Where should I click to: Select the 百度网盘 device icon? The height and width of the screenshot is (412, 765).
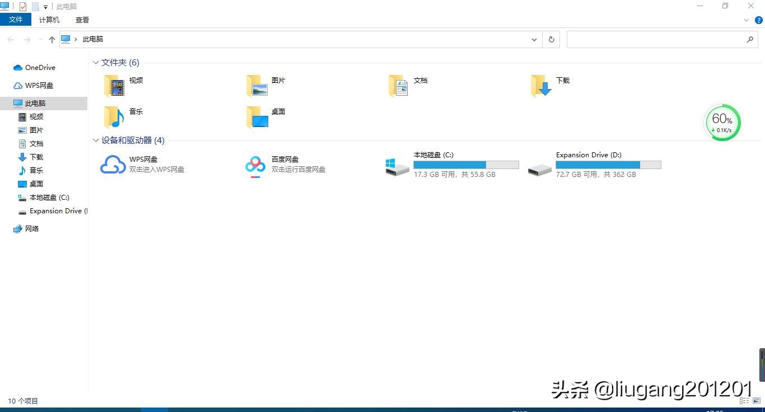[255, 165]
